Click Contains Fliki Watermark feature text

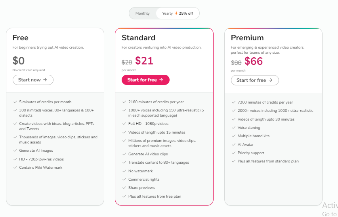point(41,168)
